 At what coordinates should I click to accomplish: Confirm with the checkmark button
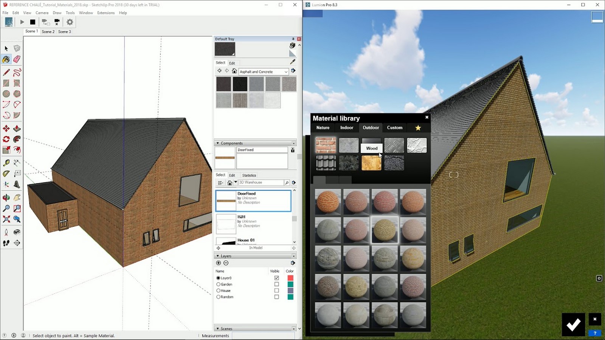point(573,324)
